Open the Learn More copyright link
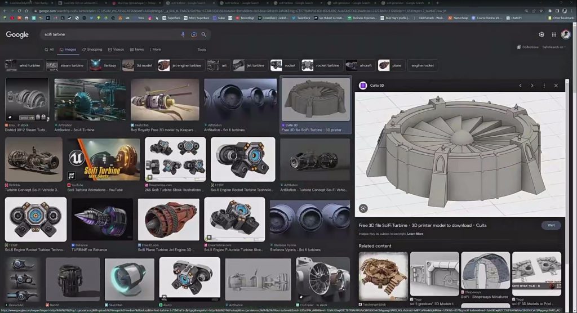577x313 pixels. pos(415,234)
